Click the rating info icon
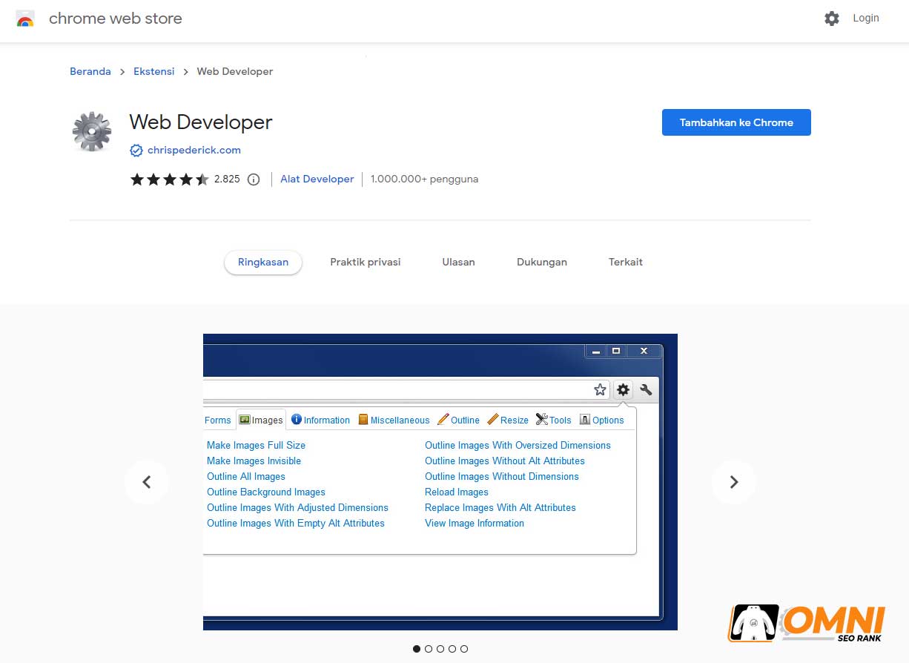This screenshot has height=663, width=909. [x=254, y=179]
